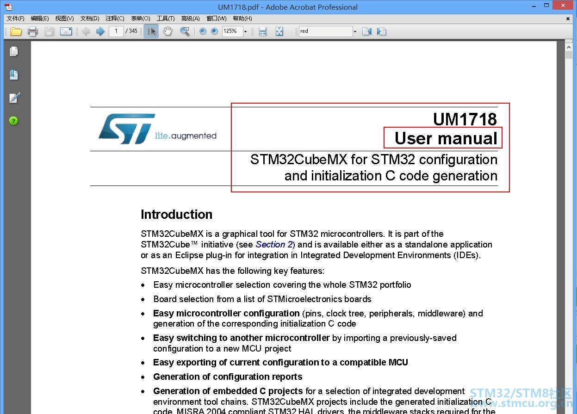Screen dimensions: 577x414
Task: Click 'Generation of embedded C projects' bold text
Action: point(228,391)
